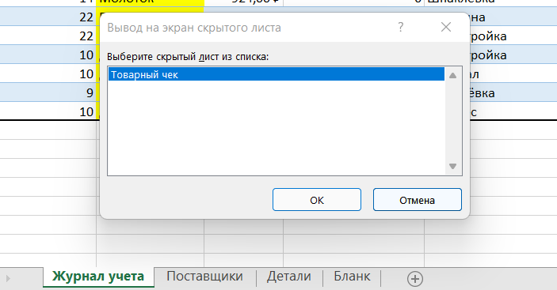Add a new sheet with plus icon
This screenshot has height=290, width=557.
click(415, 279)
